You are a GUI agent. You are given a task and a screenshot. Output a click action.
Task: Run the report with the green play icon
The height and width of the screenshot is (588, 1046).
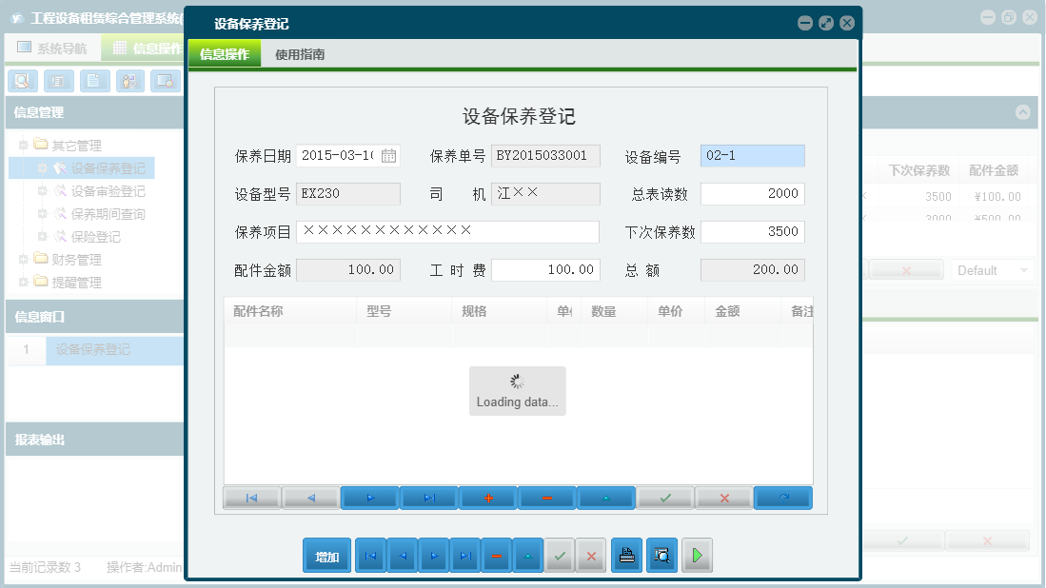pos(696,555)
